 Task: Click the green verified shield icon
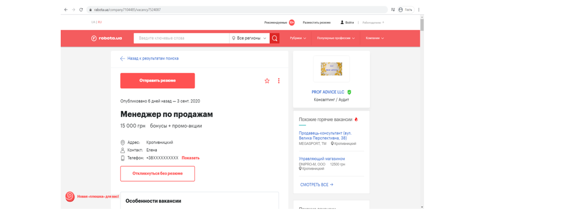pos(349,92)
